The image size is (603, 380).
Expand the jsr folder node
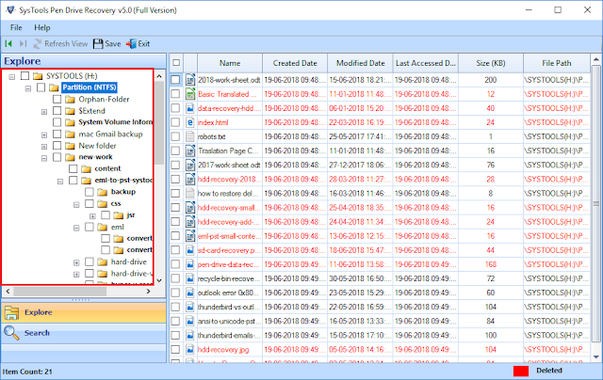(x=92, y=216)
